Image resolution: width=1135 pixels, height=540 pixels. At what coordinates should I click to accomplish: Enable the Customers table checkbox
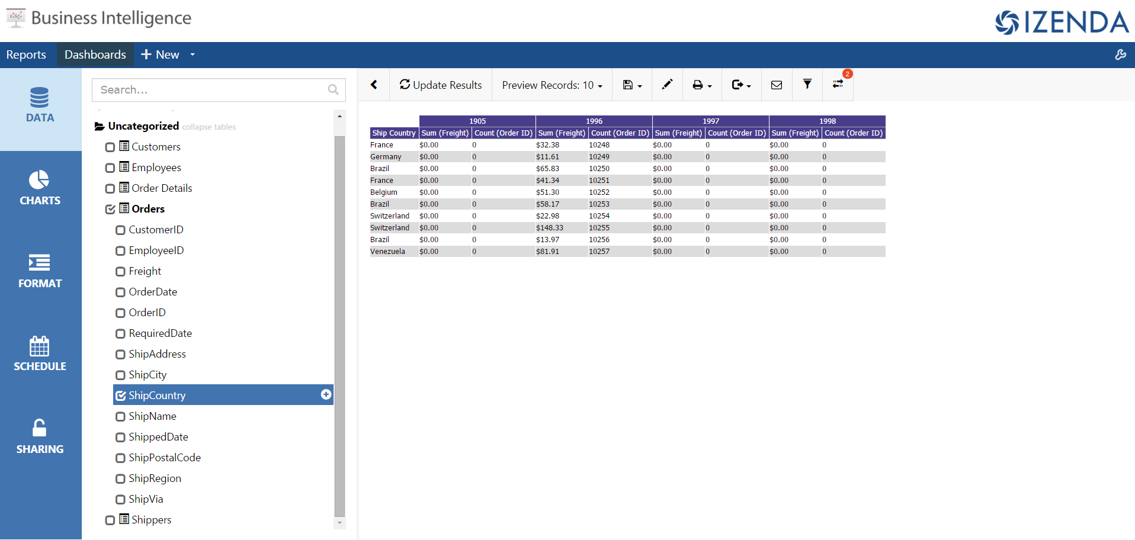pos(110,147)
